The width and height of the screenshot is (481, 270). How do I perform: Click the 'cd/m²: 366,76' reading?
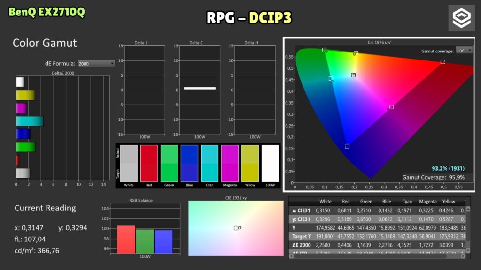pyautogui.click(x=37, y=250)
